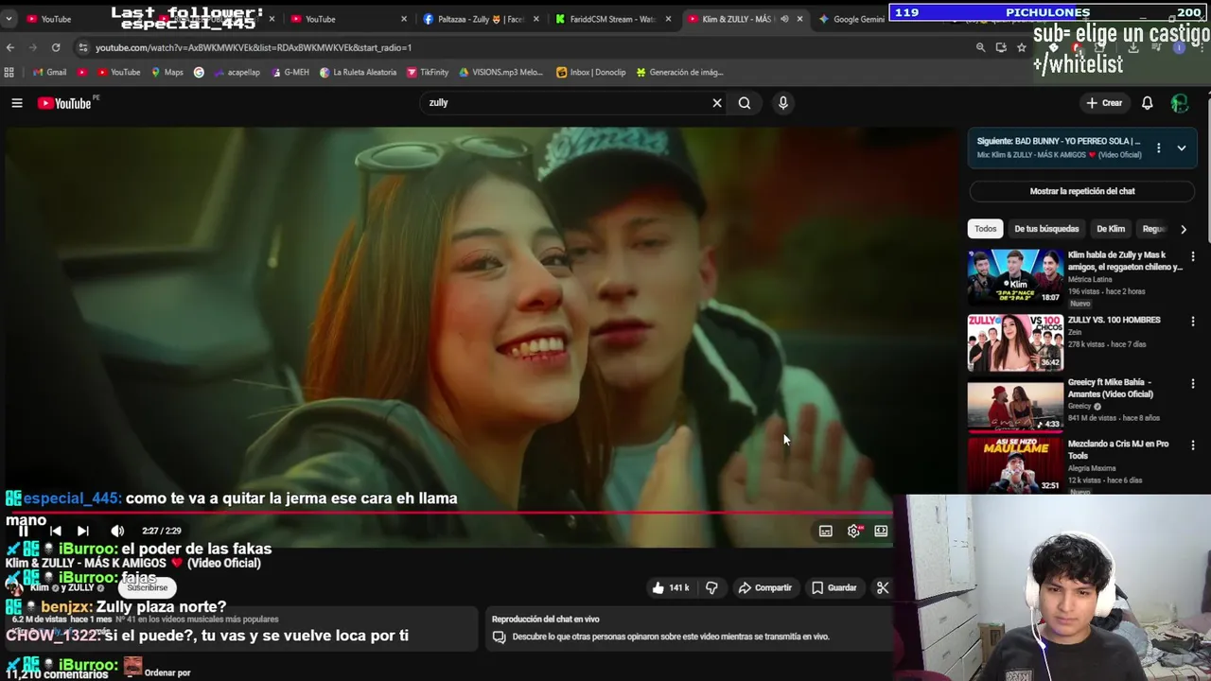
Task: Open the clip scissors button
Action: pyautogui.click(x=883, y=587)
